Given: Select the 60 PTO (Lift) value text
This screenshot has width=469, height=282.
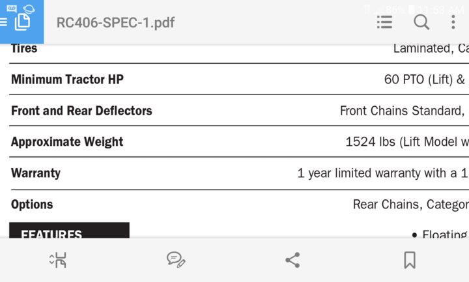Looking at the screenshot, I should point(425,79).
